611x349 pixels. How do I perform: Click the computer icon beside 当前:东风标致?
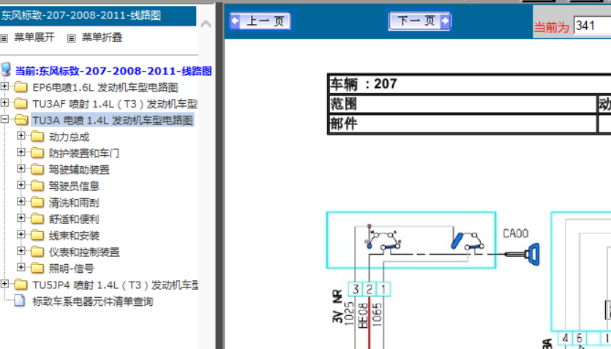click(x=6, y=70)
